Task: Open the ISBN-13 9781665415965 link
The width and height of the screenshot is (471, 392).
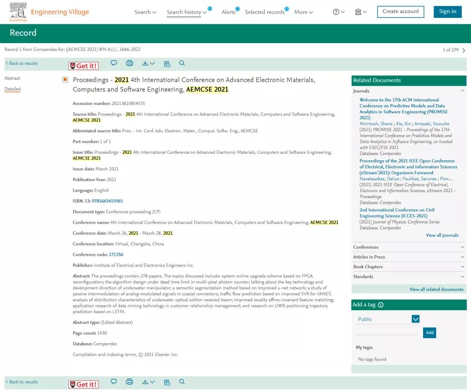Action: pos(107,201)
